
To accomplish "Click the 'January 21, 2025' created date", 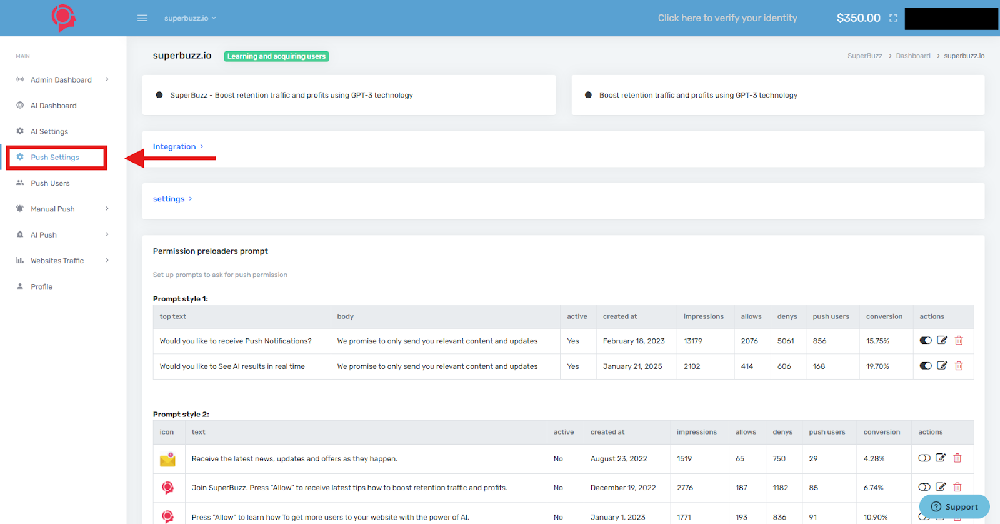I will 632,366.
